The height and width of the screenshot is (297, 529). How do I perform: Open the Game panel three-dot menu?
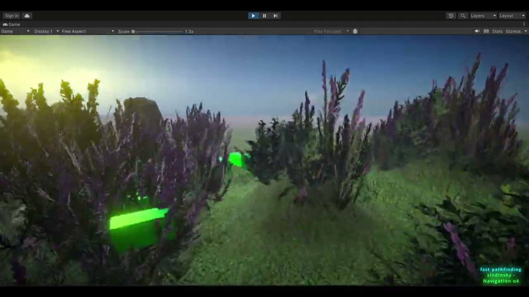(x=524, y=24)
